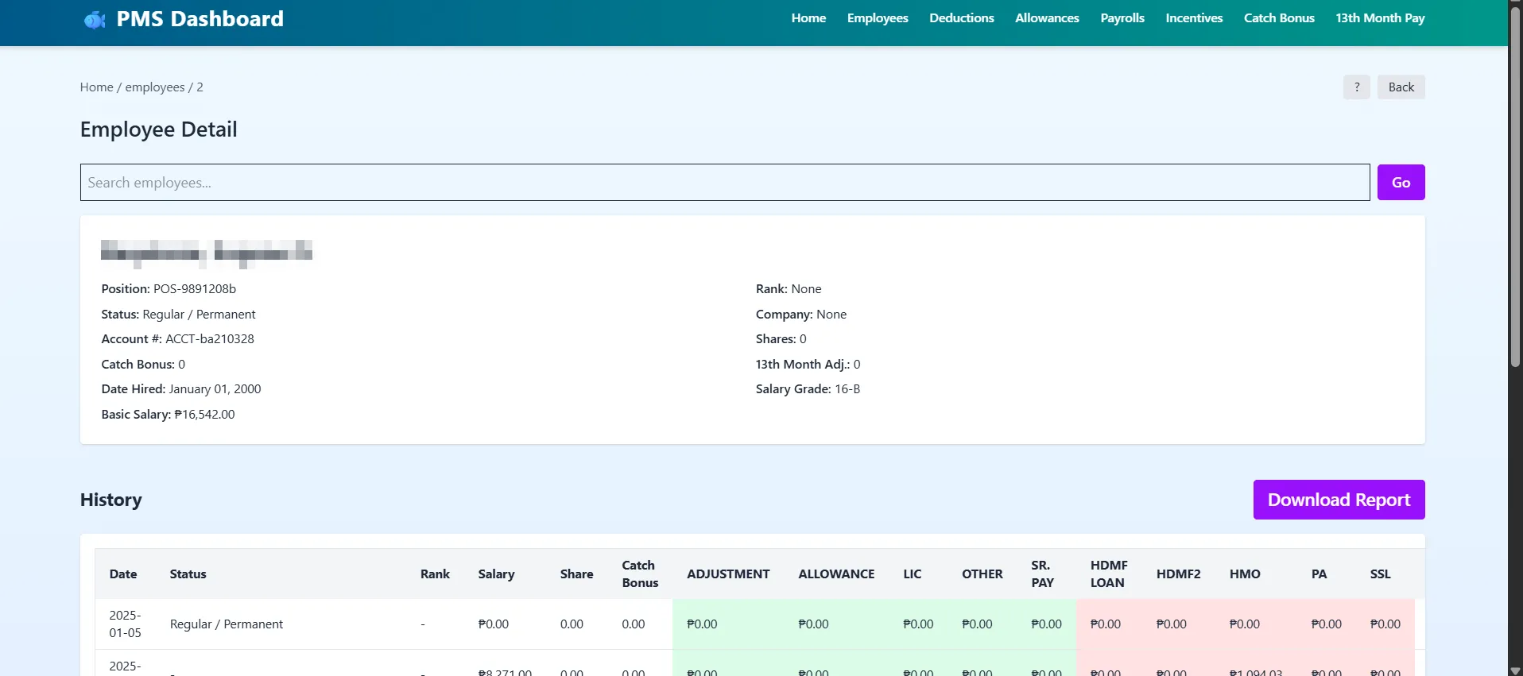Click the Catch Bonus column header in History table
The image size is (1523, 676).
click(x=640, y=574)
